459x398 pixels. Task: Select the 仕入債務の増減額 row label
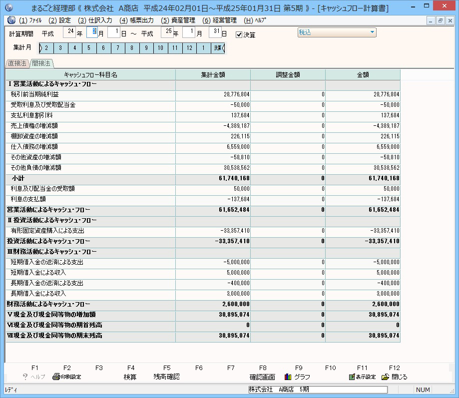[34, 147]
